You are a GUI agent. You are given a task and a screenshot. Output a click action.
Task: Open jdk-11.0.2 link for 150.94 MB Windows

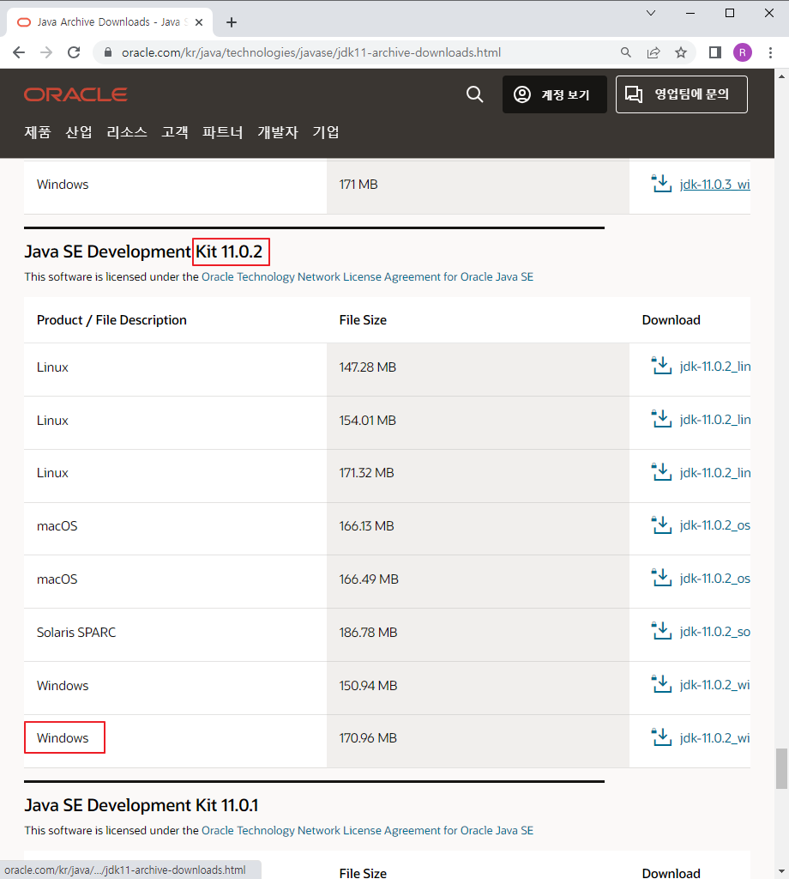pos(714,685)
